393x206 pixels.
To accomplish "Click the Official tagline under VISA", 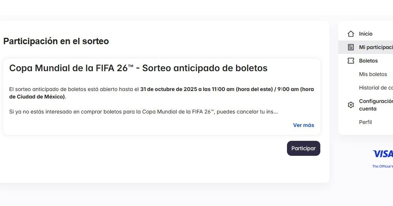I will tap(382, 166).
